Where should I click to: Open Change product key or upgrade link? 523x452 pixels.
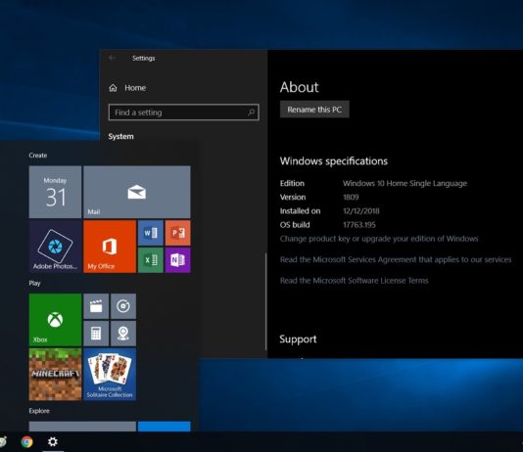point(379,239)
